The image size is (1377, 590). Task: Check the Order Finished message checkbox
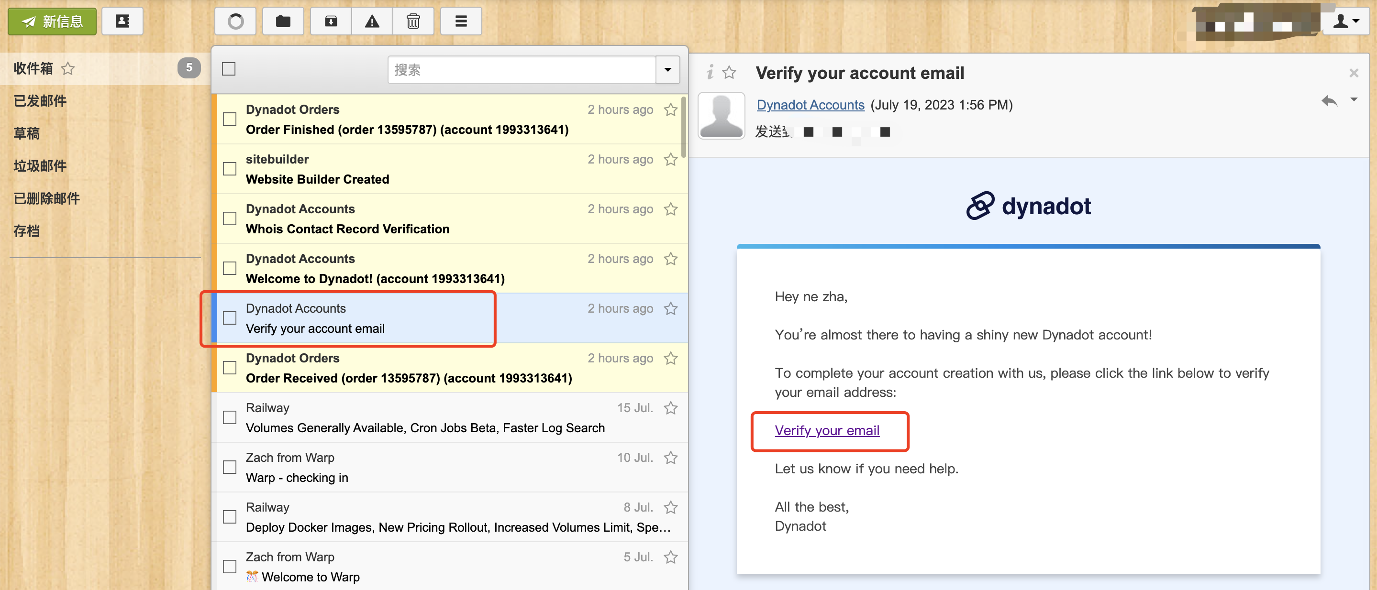pyautogui.click(x=230, y=119)
